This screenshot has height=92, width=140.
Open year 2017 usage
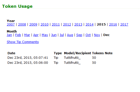[x=124, y=24]
